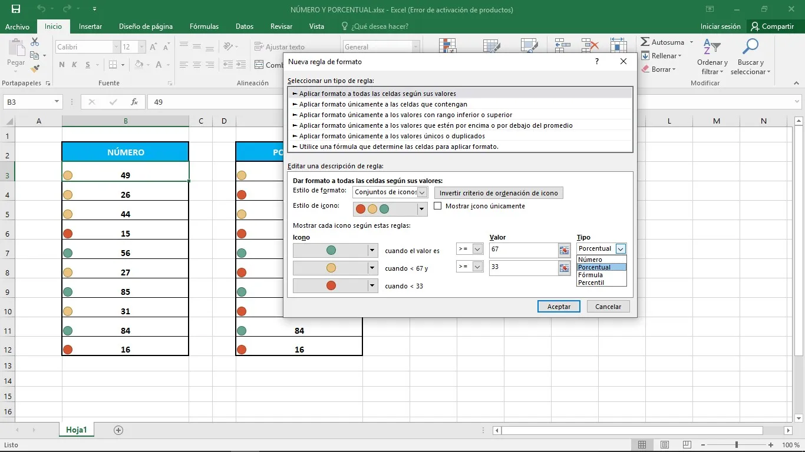This screenshot has height=452, width=805.
Task: Open the Name Box dropdown arrow
Action: 57,102
